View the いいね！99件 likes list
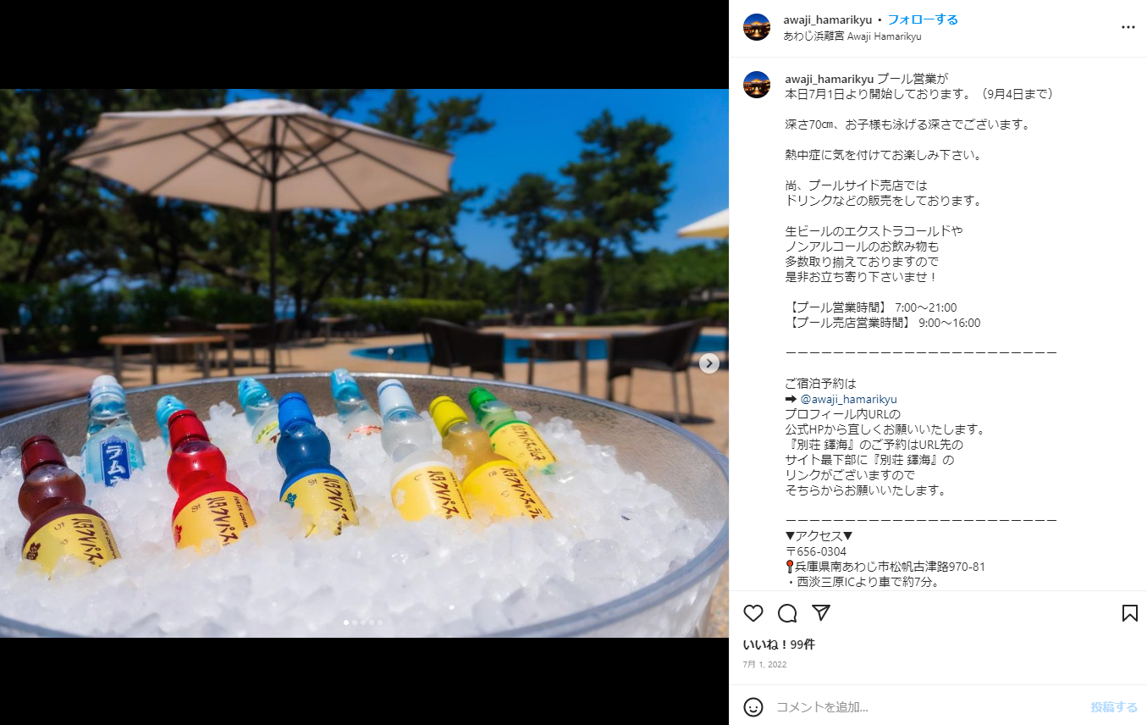The height and width of the screenshot is (725, 1147). (x=779, y=645)
